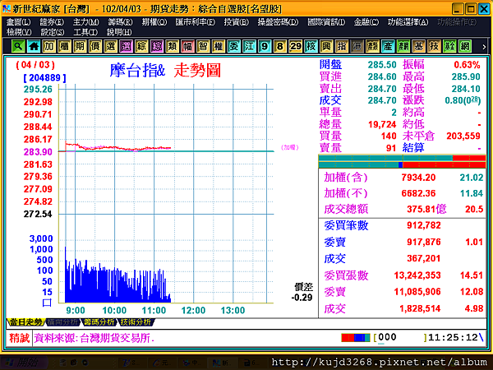Select the green 網 toolbar icon
The image size is (493, 370).
[x=465, y=47]
